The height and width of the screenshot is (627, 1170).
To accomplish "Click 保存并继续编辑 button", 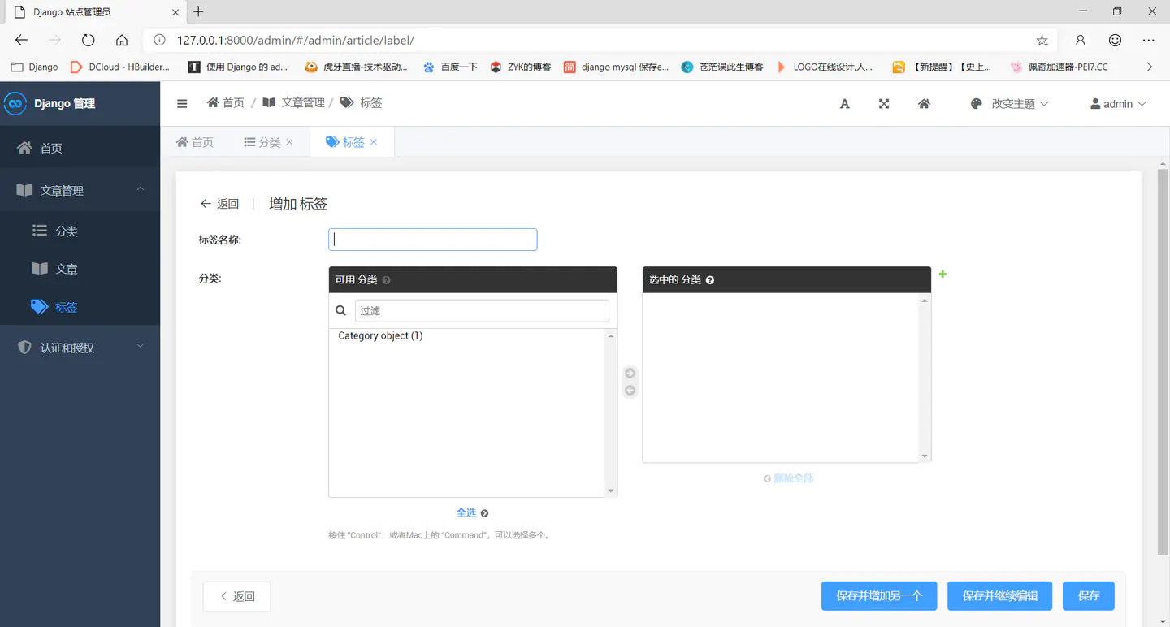I will (x=1000, y=596).
